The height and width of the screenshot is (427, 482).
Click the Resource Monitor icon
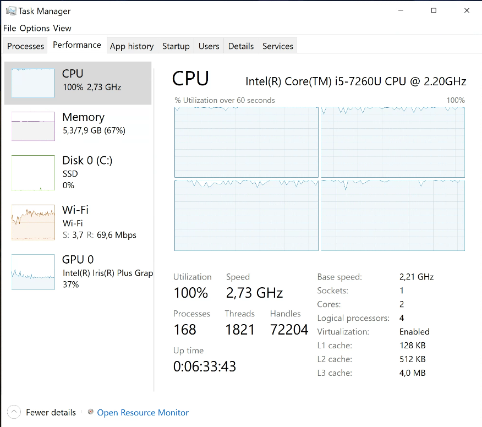(91, 412)
